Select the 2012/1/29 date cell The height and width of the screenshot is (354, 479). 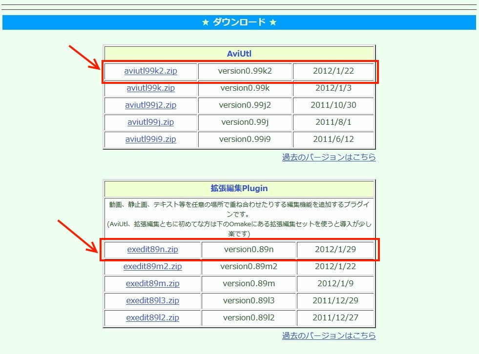pyautogui.click(x=335, y=249)
